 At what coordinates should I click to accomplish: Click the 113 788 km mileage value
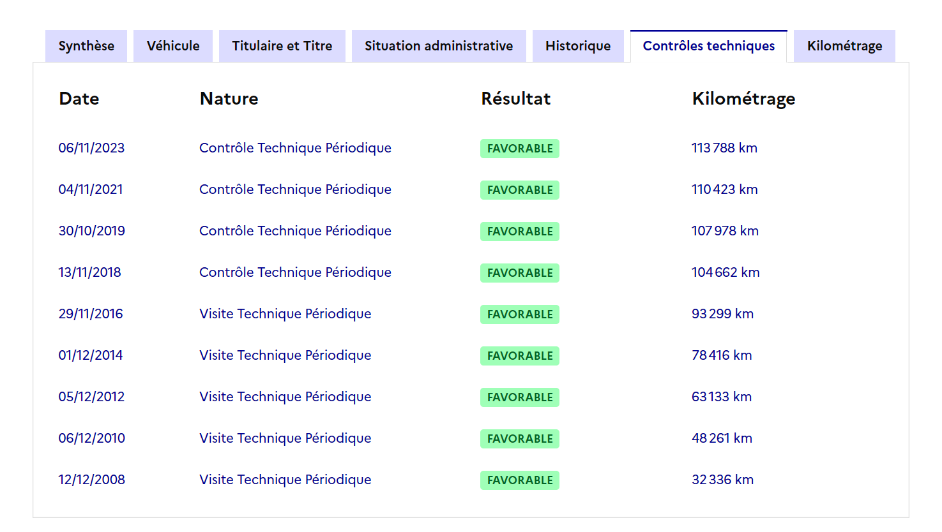coord(724,148)
